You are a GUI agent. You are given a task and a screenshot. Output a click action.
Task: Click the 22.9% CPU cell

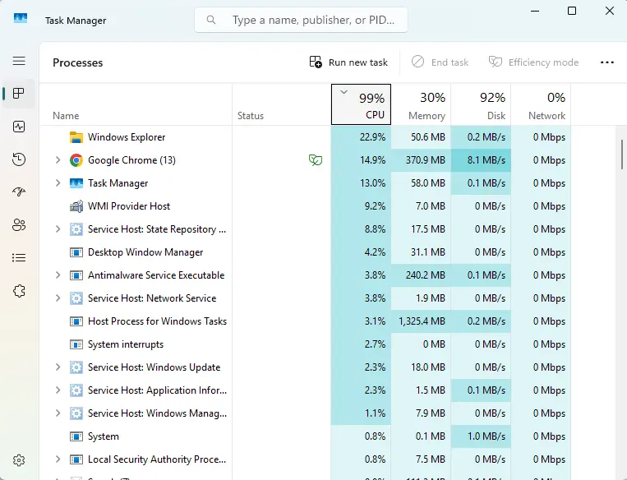(361, 137)
